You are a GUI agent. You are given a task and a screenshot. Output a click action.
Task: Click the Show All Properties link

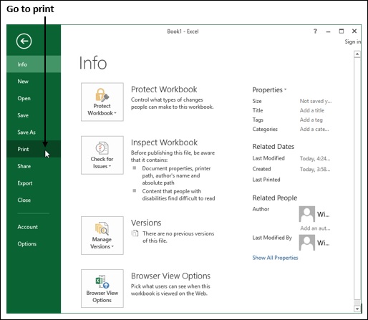(x=275, y=258)
